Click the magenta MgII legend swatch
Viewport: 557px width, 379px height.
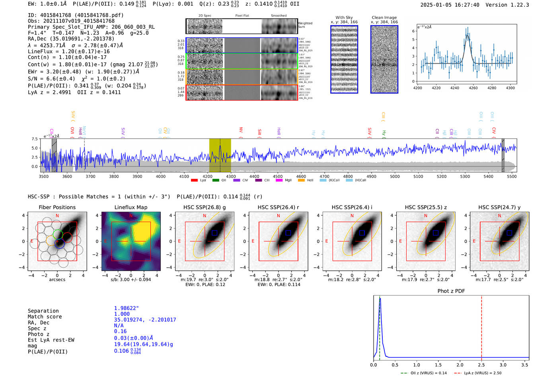(x=279, y=180)
